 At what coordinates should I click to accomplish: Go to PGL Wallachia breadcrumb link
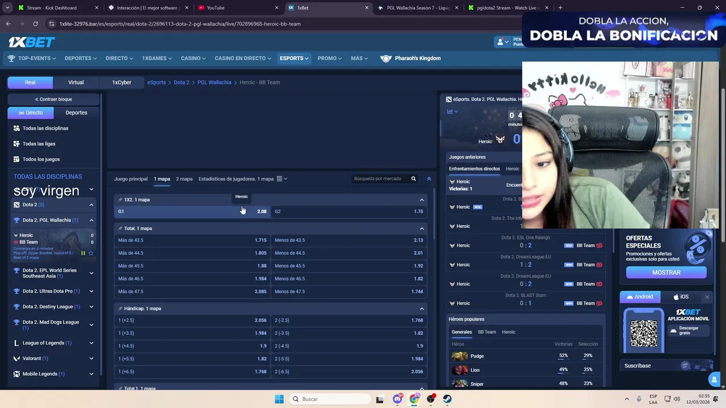coord(214,82)
